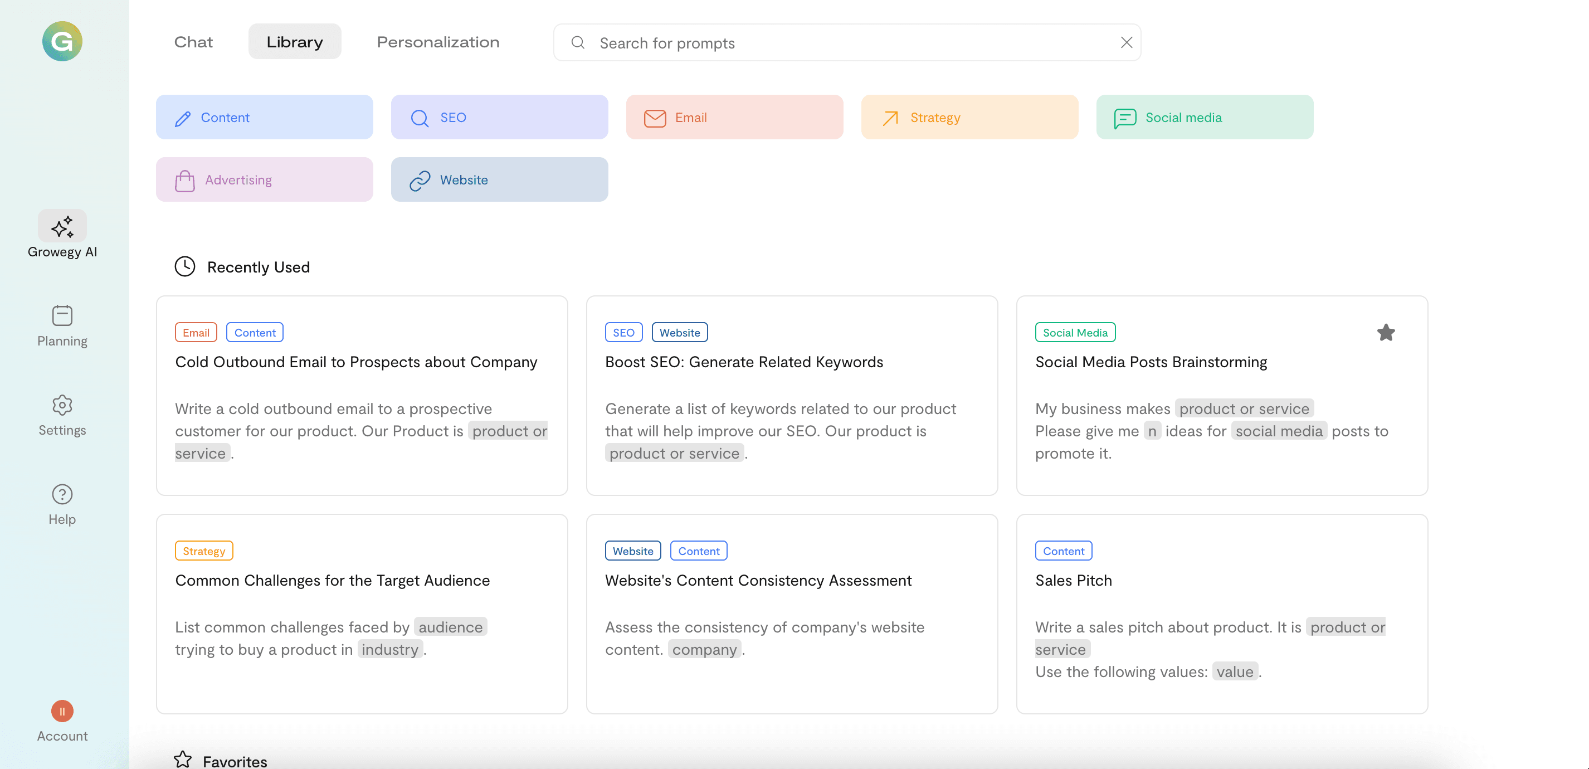The height and width of the screenshot is (769, 1589).
Task: Click the magnifier icon in SEO category
Action: point(420,118)
